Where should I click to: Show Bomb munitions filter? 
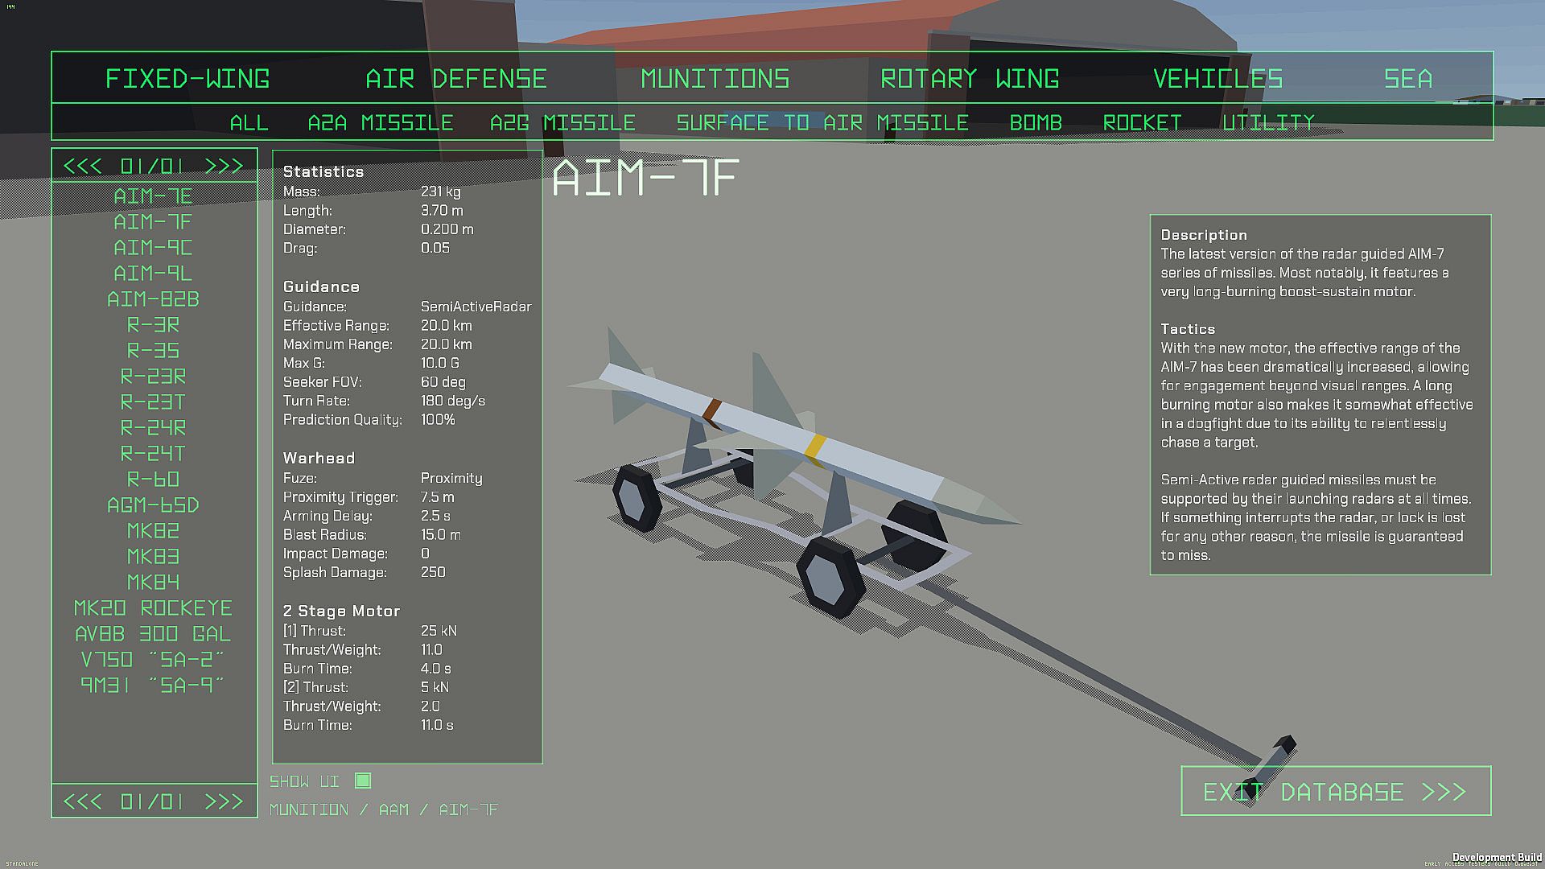pos(1036,123)
